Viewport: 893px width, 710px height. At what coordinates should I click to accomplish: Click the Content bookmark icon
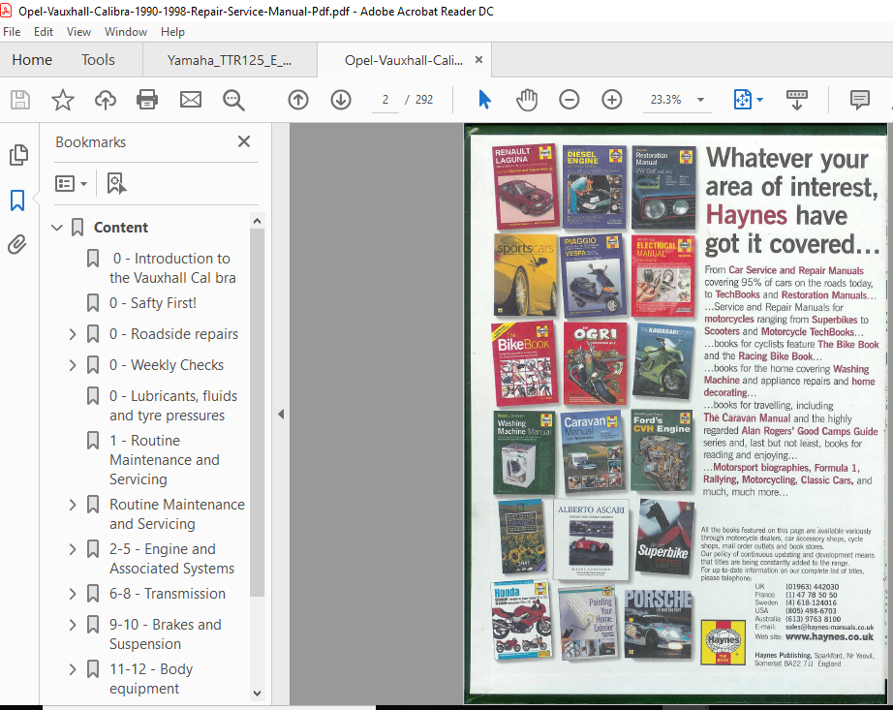point(77,228)
